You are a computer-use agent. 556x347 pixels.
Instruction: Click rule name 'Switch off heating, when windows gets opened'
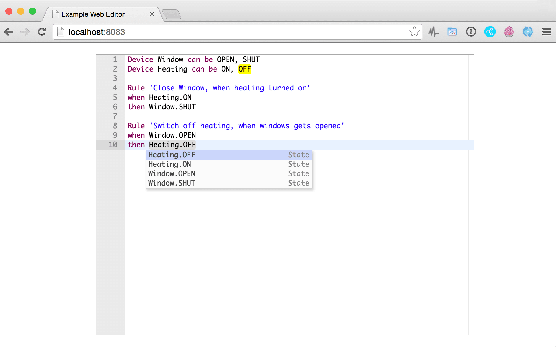247,126
